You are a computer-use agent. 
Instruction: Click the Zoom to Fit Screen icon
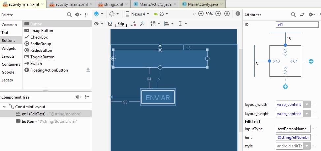click(x=227, y=14)
